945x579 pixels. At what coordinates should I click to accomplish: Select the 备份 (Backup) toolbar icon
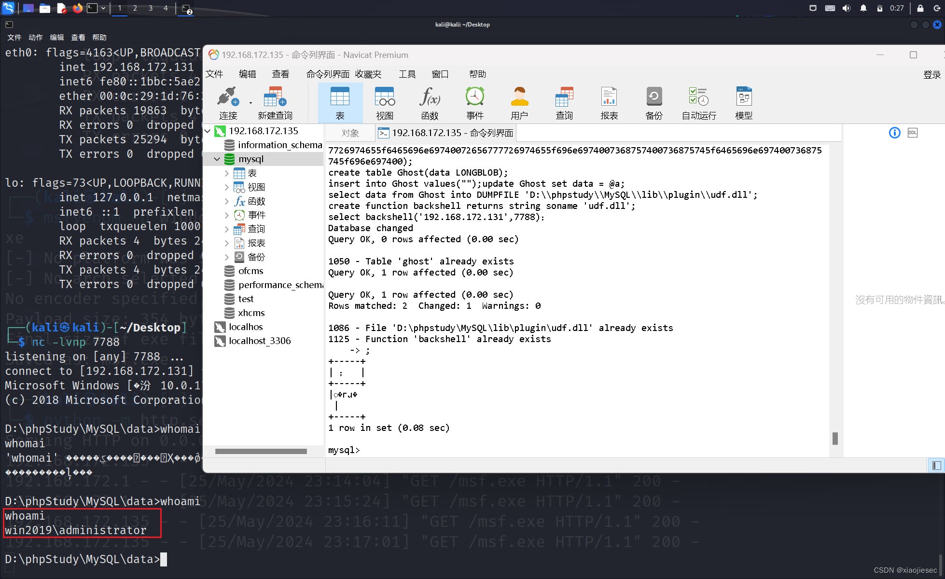[x=653, y=101]
